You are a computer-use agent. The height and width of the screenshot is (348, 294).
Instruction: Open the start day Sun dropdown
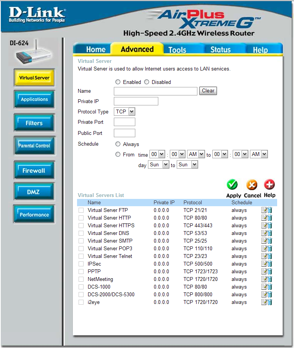(159, 164)
